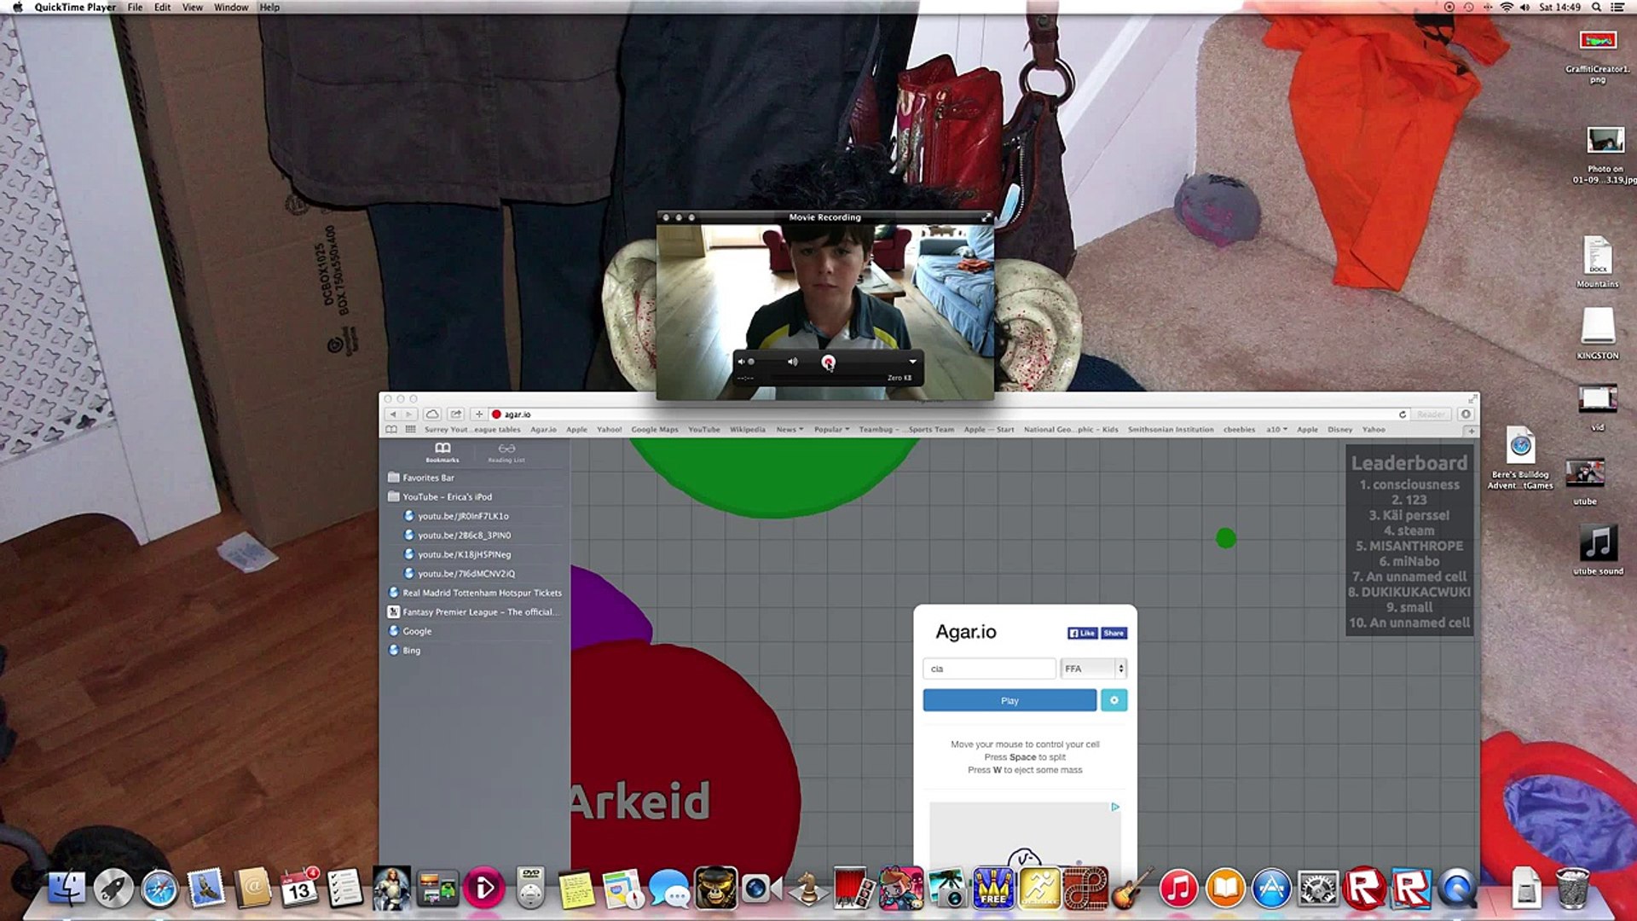Reload the agar.io page
The image size is (1637, 921).
click(1402, 414)
